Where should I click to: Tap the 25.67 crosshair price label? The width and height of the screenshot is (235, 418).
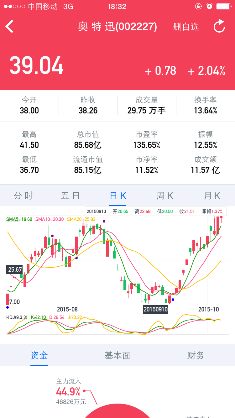click(15, 269)
